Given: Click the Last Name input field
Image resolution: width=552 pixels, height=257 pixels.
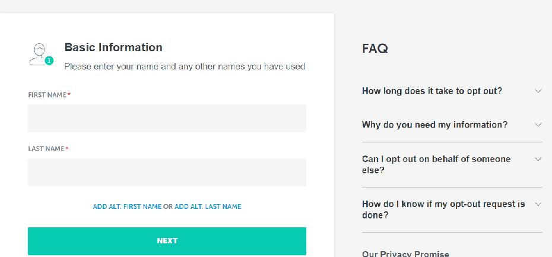Looking at the screenshot, I should pyautogui.click(x=167, y=172).
